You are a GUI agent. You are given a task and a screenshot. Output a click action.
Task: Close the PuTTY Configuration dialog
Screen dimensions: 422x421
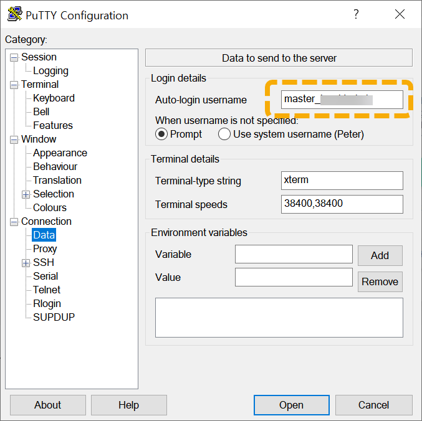[x=400, y=14]
